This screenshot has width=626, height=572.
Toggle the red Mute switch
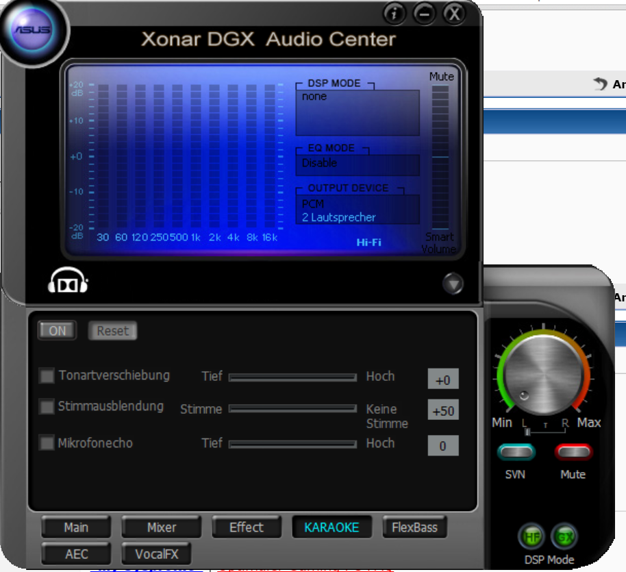(x=573, y=451)
